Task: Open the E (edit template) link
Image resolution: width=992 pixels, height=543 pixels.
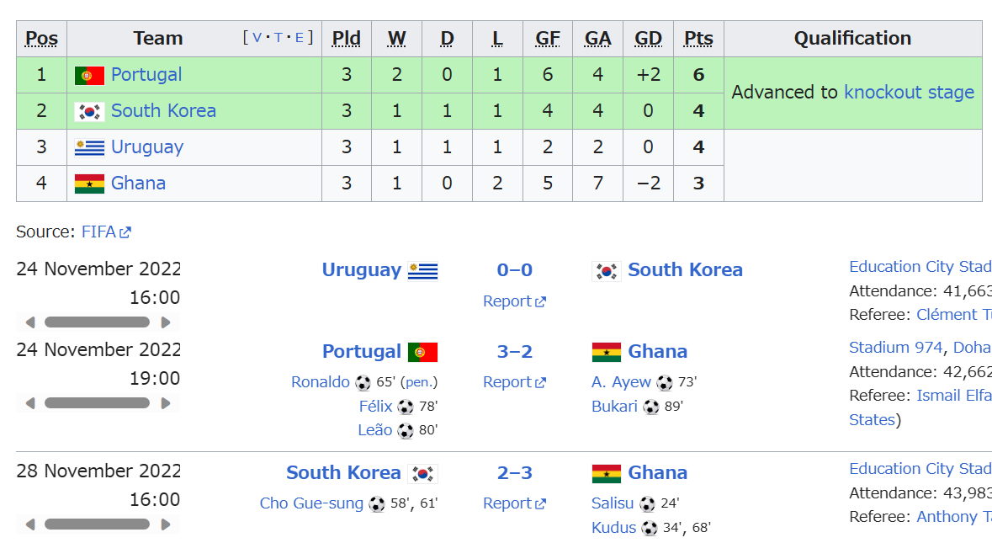Action: click(x=300, y=38)
